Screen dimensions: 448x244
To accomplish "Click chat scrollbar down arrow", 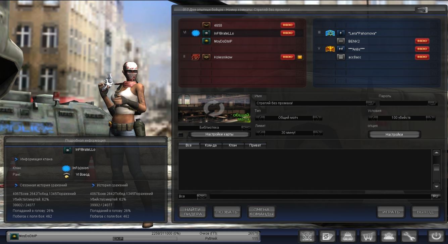I will [x=436, y=186].
